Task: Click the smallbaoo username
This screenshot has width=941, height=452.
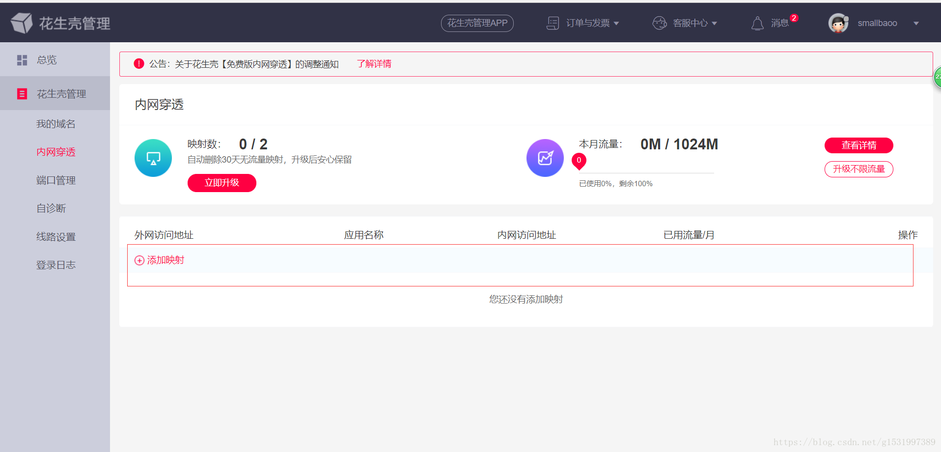Action: click(877, 23)
